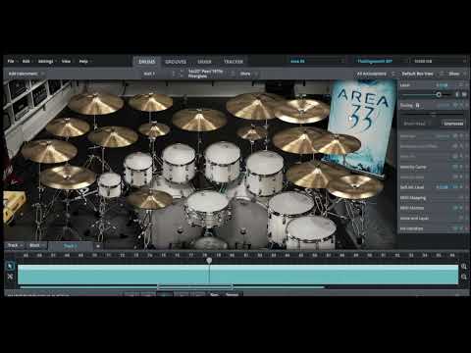Open the Show dropdown beside drum name
Viewport: 471px width, 353px height.
coord(248,74)
